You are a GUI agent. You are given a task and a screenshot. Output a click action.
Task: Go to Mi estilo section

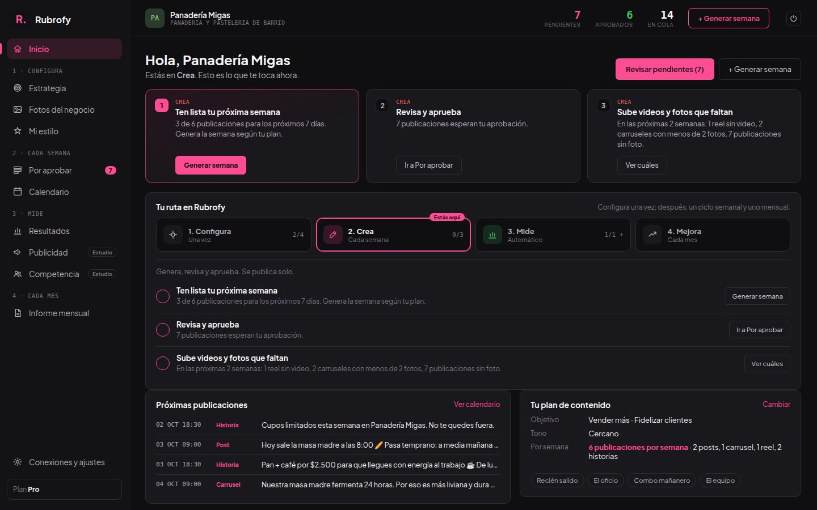point(65,131)
